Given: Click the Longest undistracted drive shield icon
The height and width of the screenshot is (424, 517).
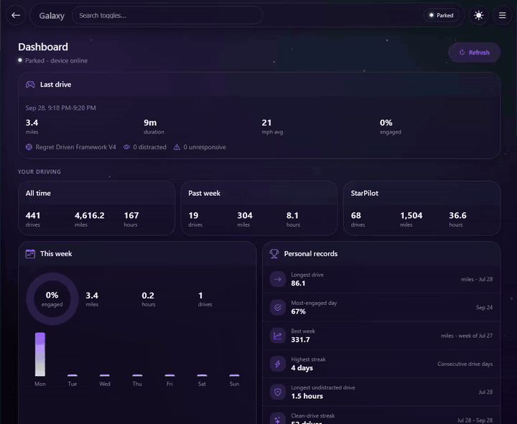Looking at the screenshot, I should coord(278,392).
